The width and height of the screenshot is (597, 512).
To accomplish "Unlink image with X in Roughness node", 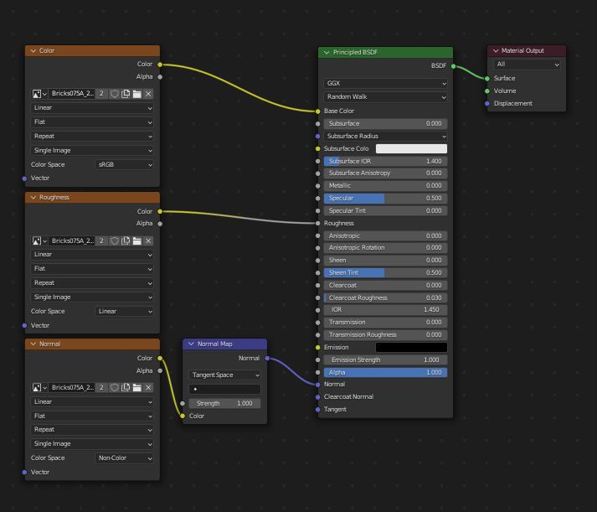I will tap(148, 240).
